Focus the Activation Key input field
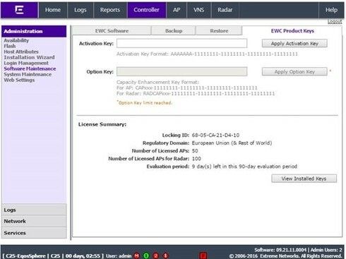Screen dimensions: 346x259 tap(181, 43)
